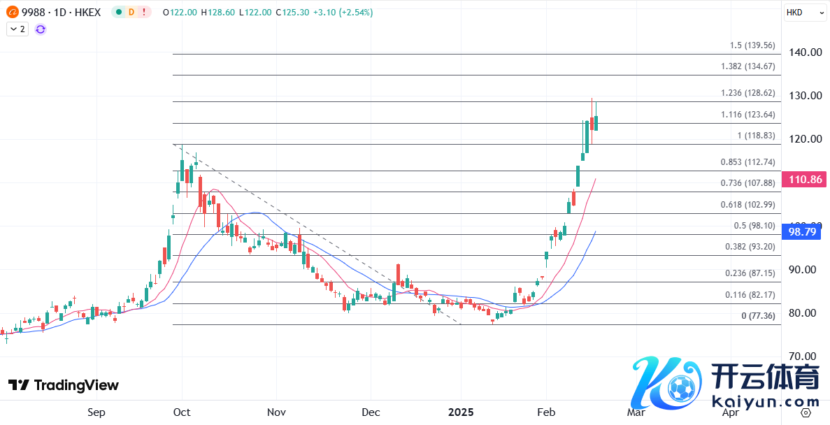Select the blue 98.79 price label
Viewport: 830px width, 425px height.
[803, 231]
